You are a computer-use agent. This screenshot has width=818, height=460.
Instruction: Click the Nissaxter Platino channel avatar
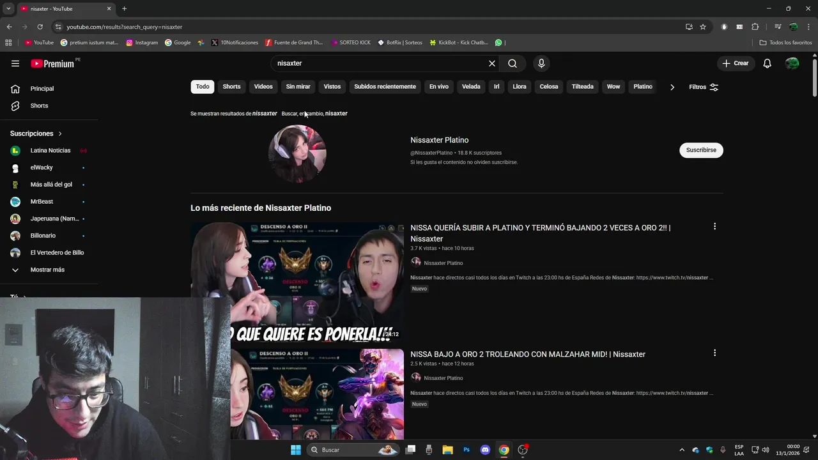point(297,153)
